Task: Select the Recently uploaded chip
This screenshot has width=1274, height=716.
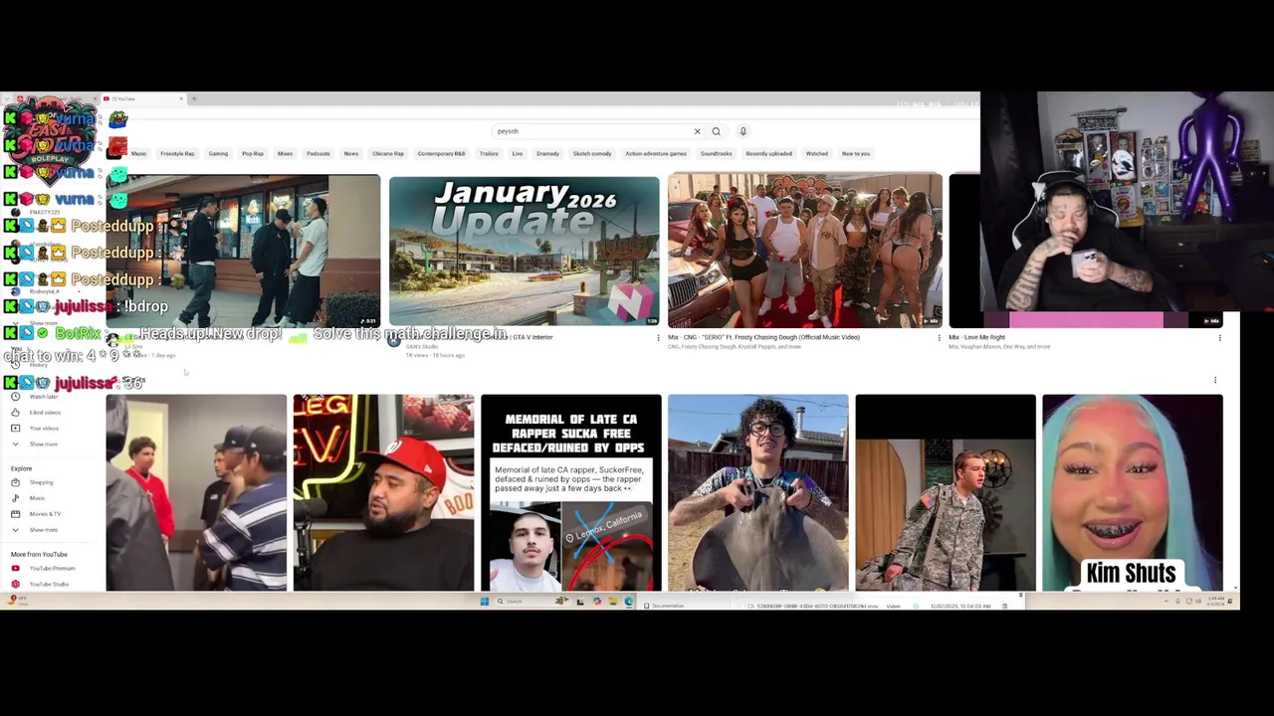Action: click(768, 154)
